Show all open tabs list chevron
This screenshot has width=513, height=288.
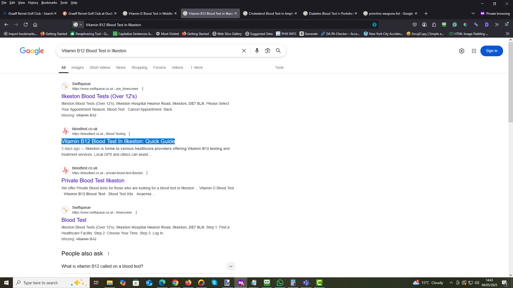pyautogui.click(x=473, y=13)
